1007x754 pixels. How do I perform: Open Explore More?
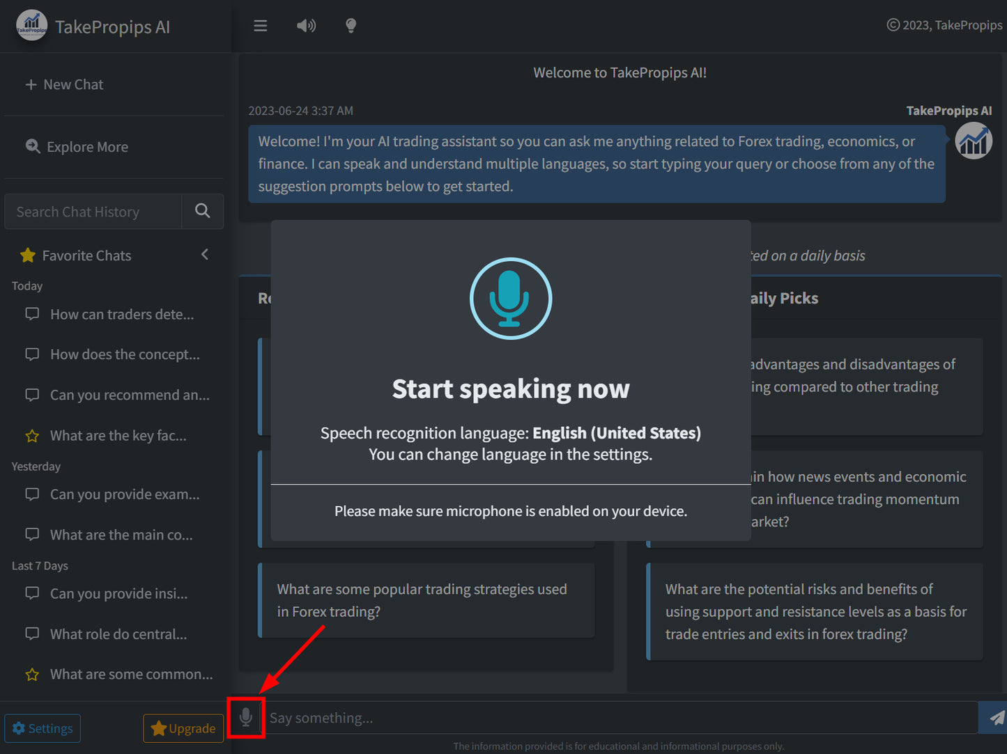[77, 147]
